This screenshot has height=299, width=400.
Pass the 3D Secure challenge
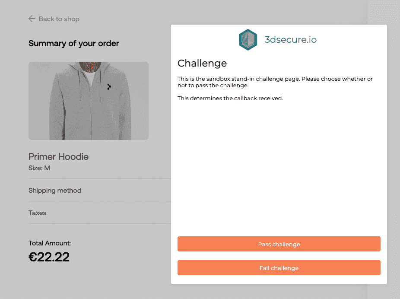[279, 244]
